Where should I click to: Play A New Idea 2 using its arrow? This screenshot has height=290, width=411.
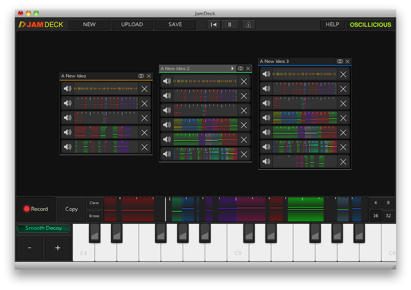(x=232, y=68)
